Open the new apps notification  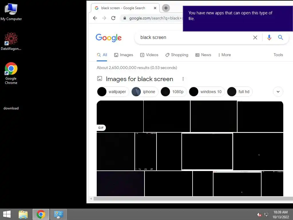(x=238, y=19)
